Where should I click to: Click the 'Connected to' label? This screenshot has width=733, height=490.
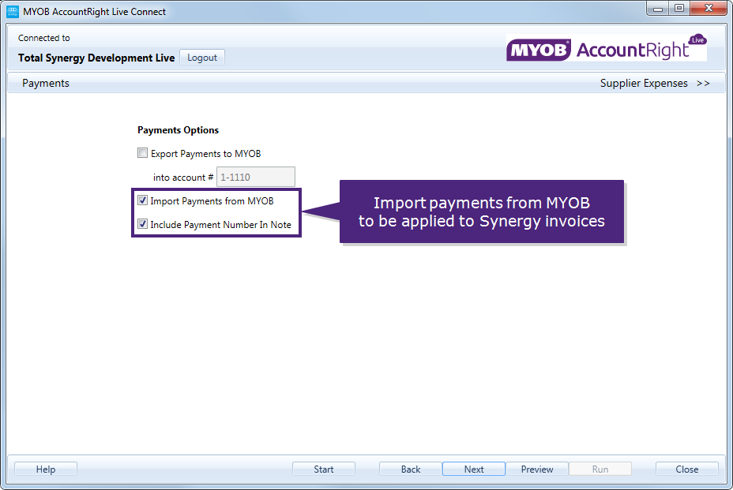coord(44,38)
